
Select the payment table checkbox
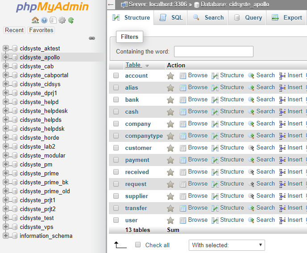116,160
